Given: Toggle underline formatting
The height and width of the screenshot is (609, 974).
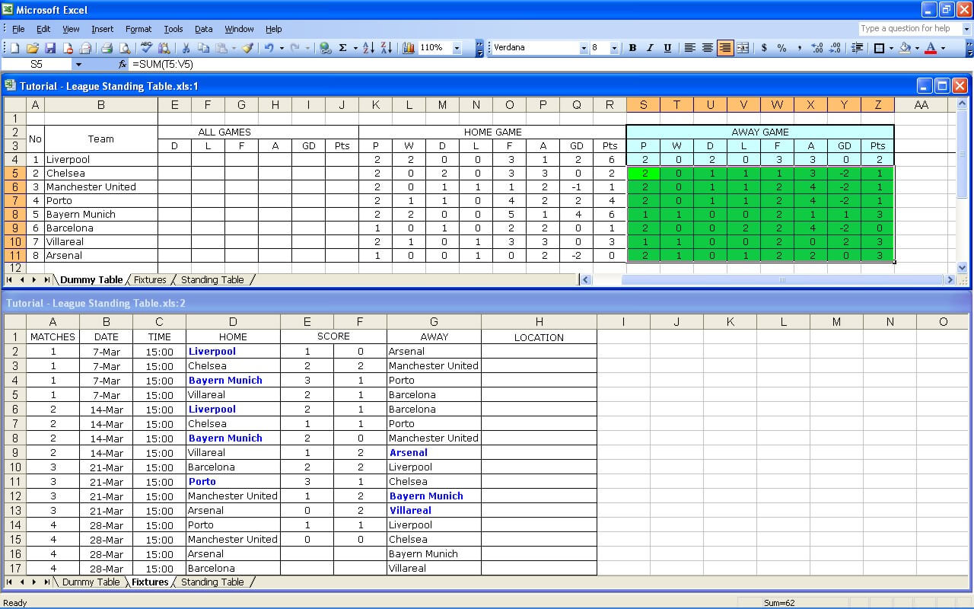Looking at the screenshot, I should point(667,48).
